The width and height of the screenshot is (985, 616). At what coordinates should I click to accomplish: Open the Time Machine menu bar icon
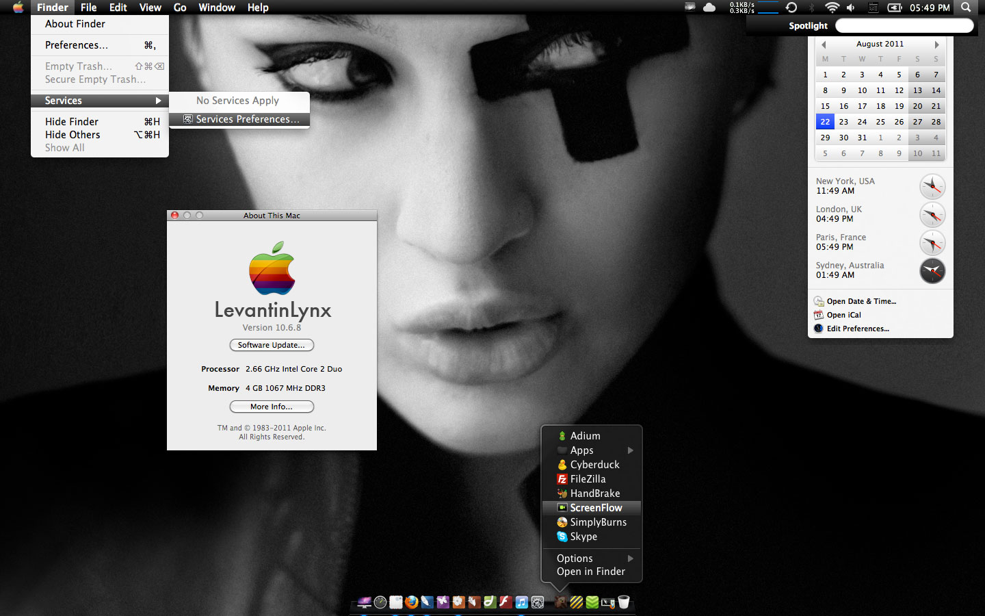(x=791, y=8)
